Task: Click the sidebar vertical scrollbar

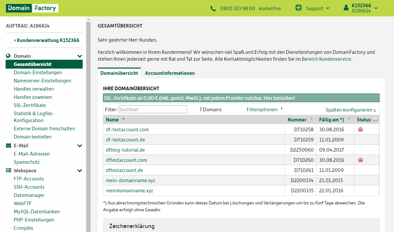Action: [x=88, y=125]
